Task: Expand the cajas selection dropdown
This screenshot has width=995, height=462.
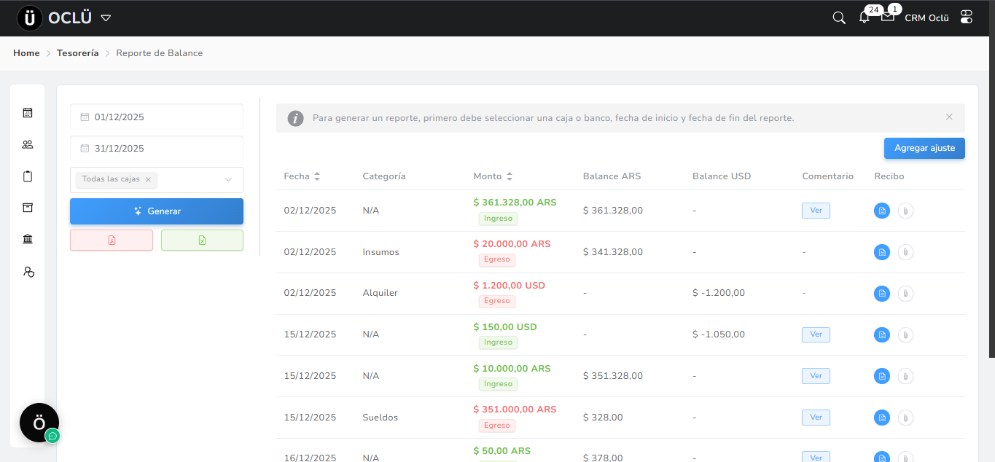Action: [x=228, y=179]
